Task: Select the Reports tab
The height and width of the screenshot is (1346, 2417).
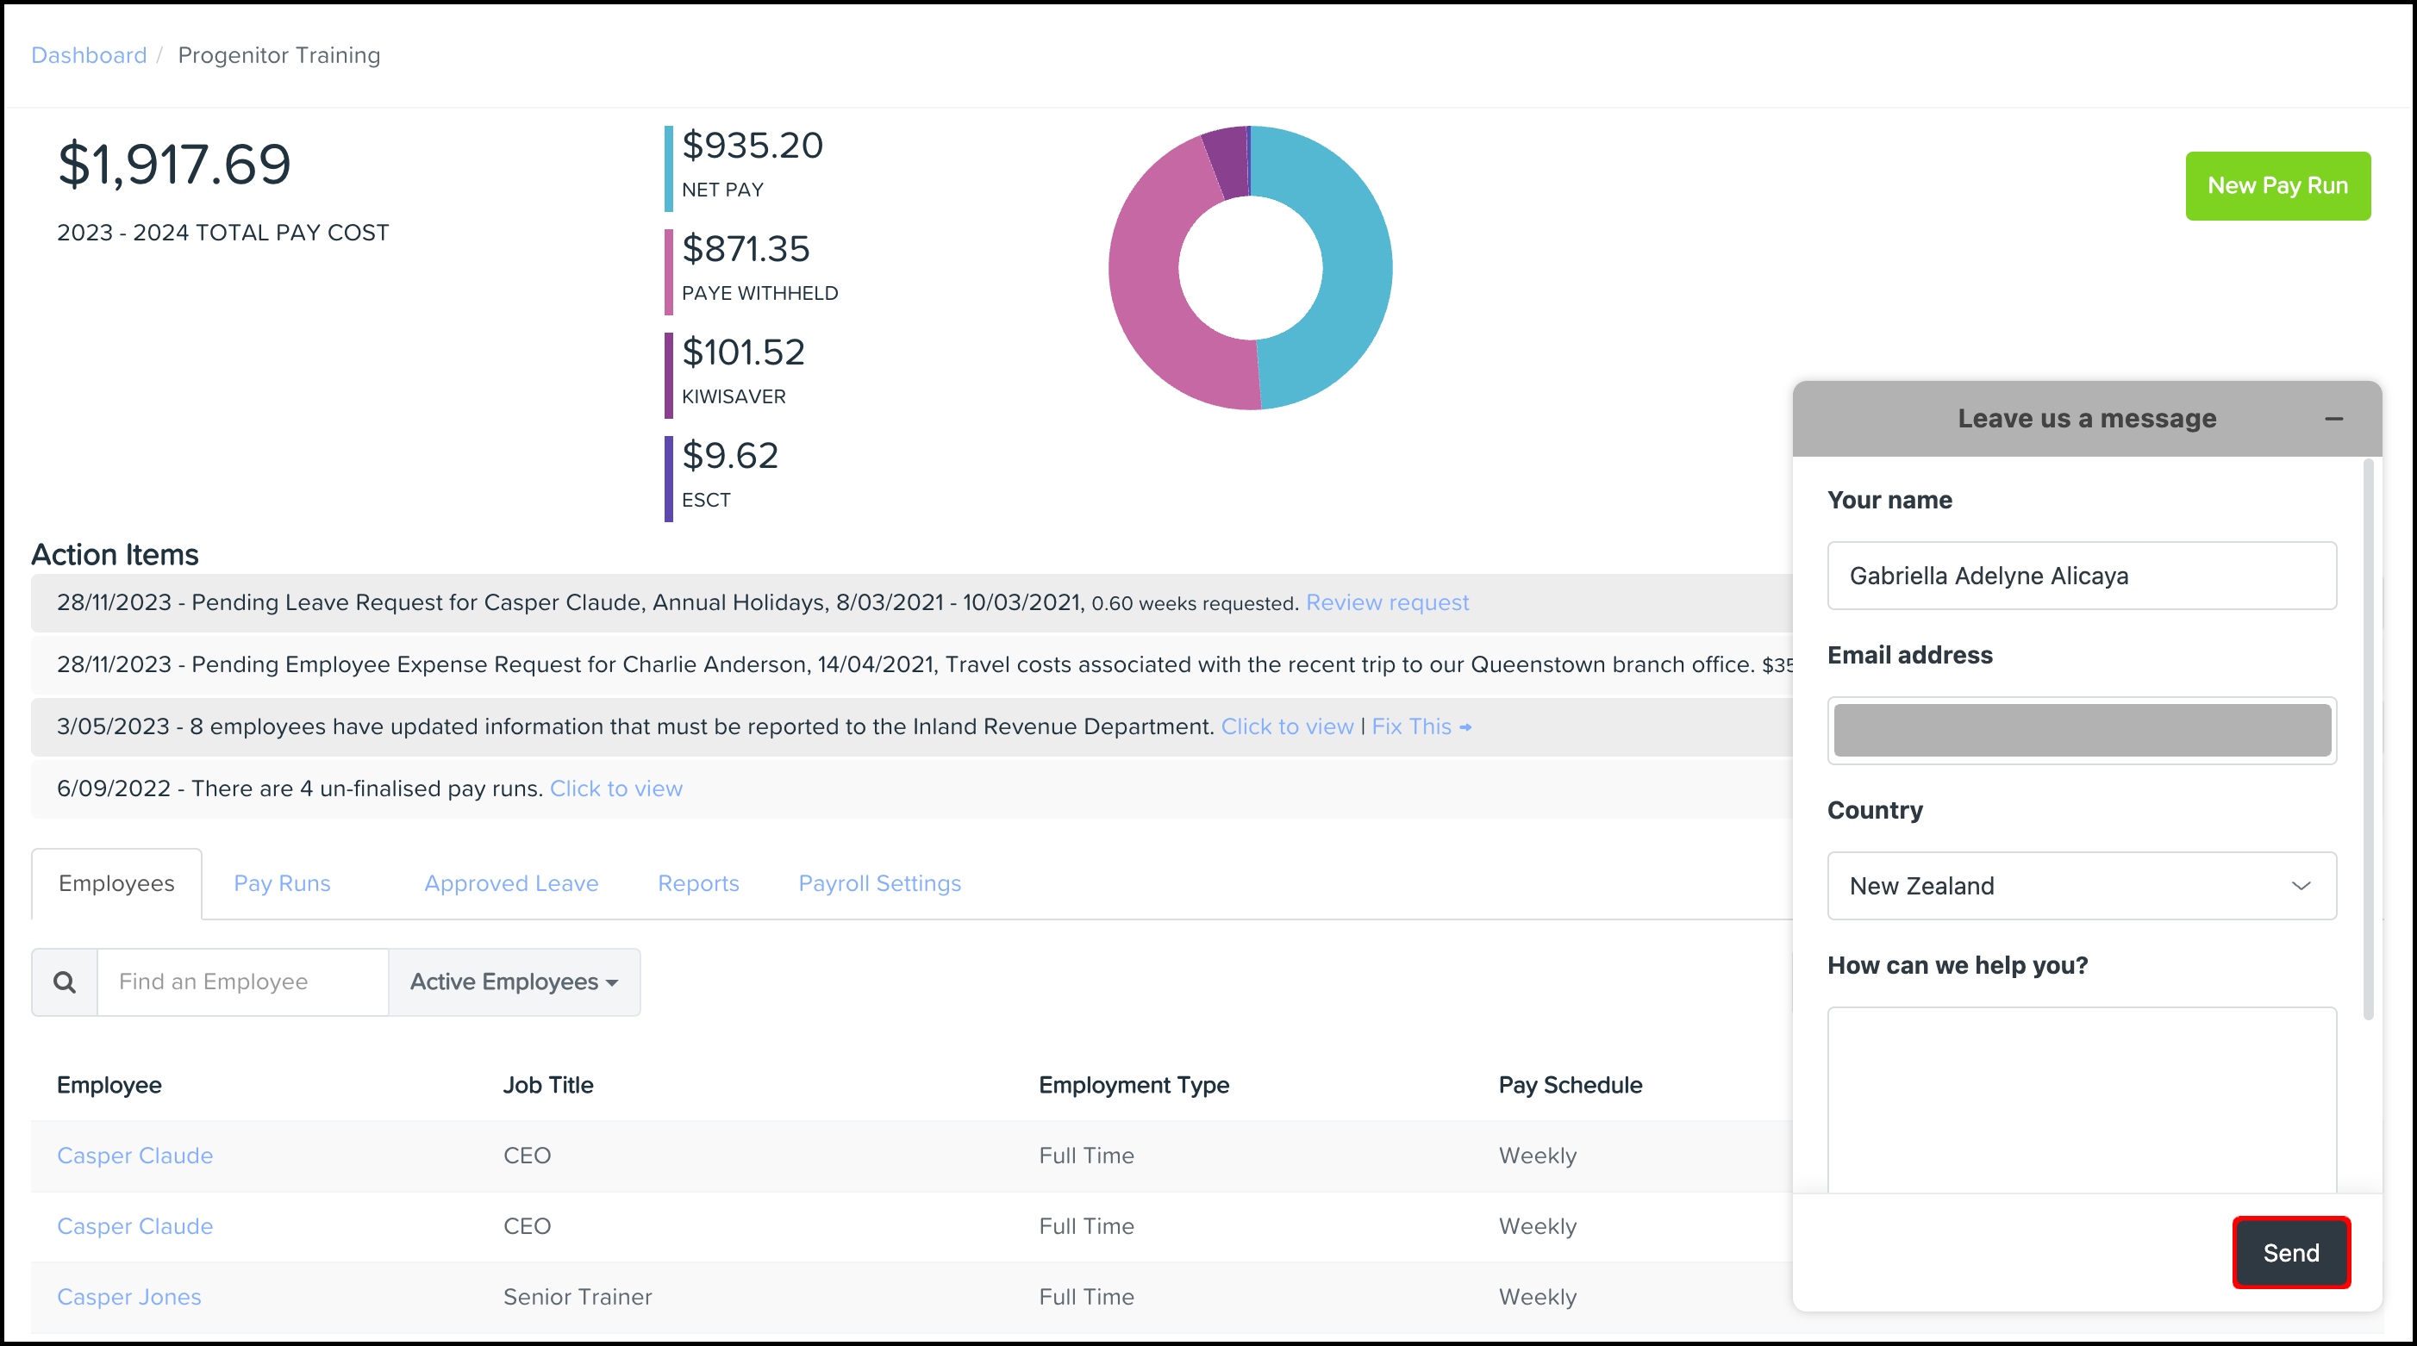Action: (x=698, y=883)
